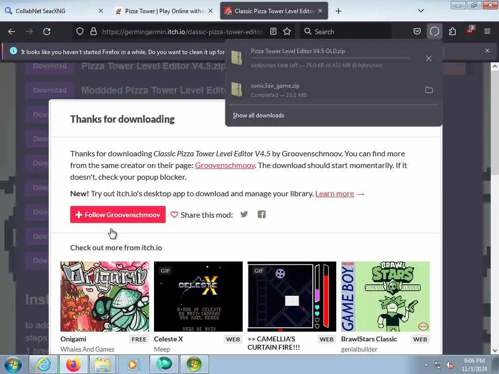Open the Celeste X title link
The height and width of the screenshot is (374, 499).
click(x=168, y=339)
